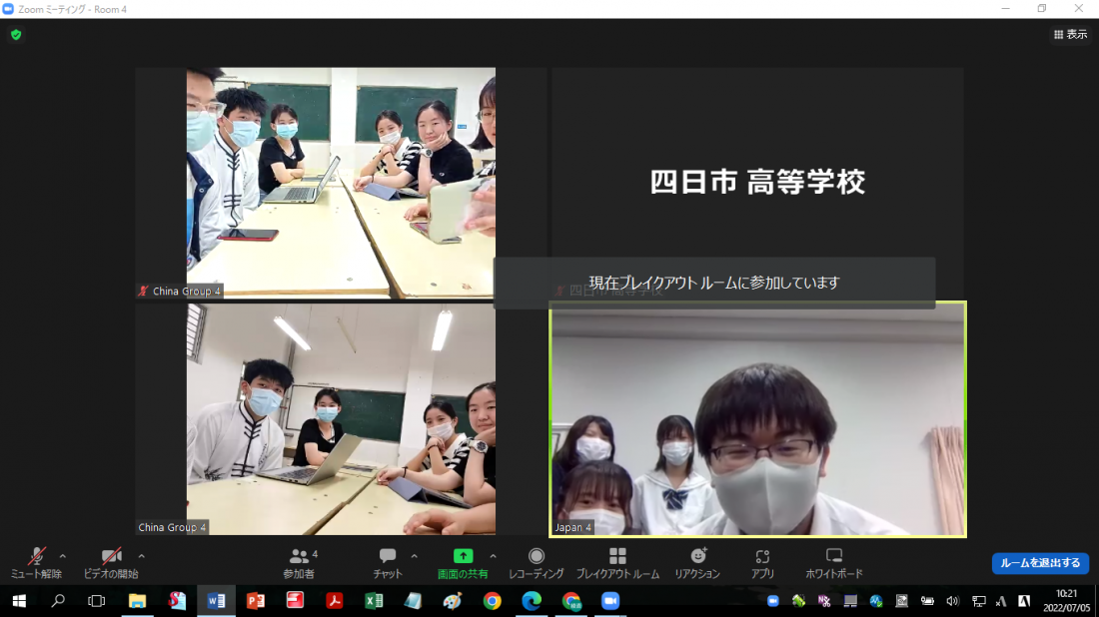Open Microsoft Edge from the taskbar
Image resolution: width=1099 pixels, height=617 pixels.
(x=532, y=601)
